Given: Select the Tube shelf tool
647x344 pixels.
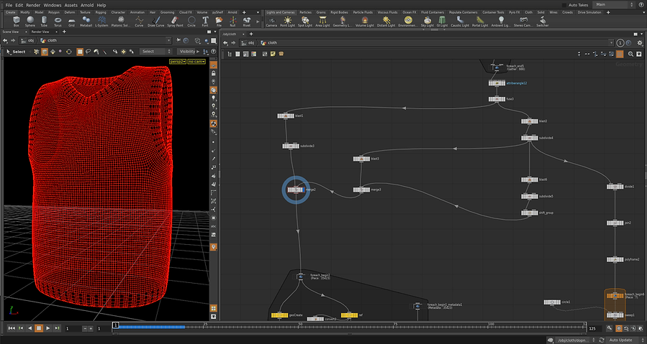Looking at the screenshot, I should (44, 22).
